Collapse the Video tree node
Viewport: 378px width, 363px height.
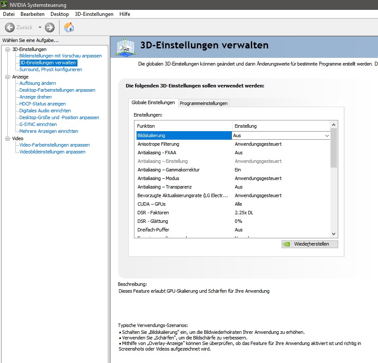tap(7, 138)
